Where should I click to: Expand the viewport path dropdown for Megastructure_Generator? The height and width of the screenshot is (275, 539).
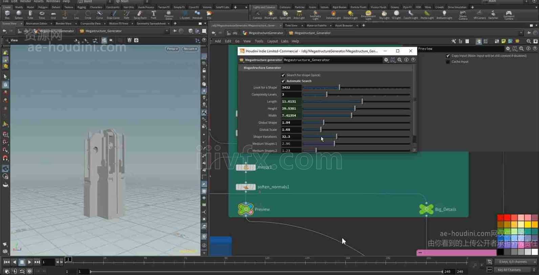pos(167,31)
